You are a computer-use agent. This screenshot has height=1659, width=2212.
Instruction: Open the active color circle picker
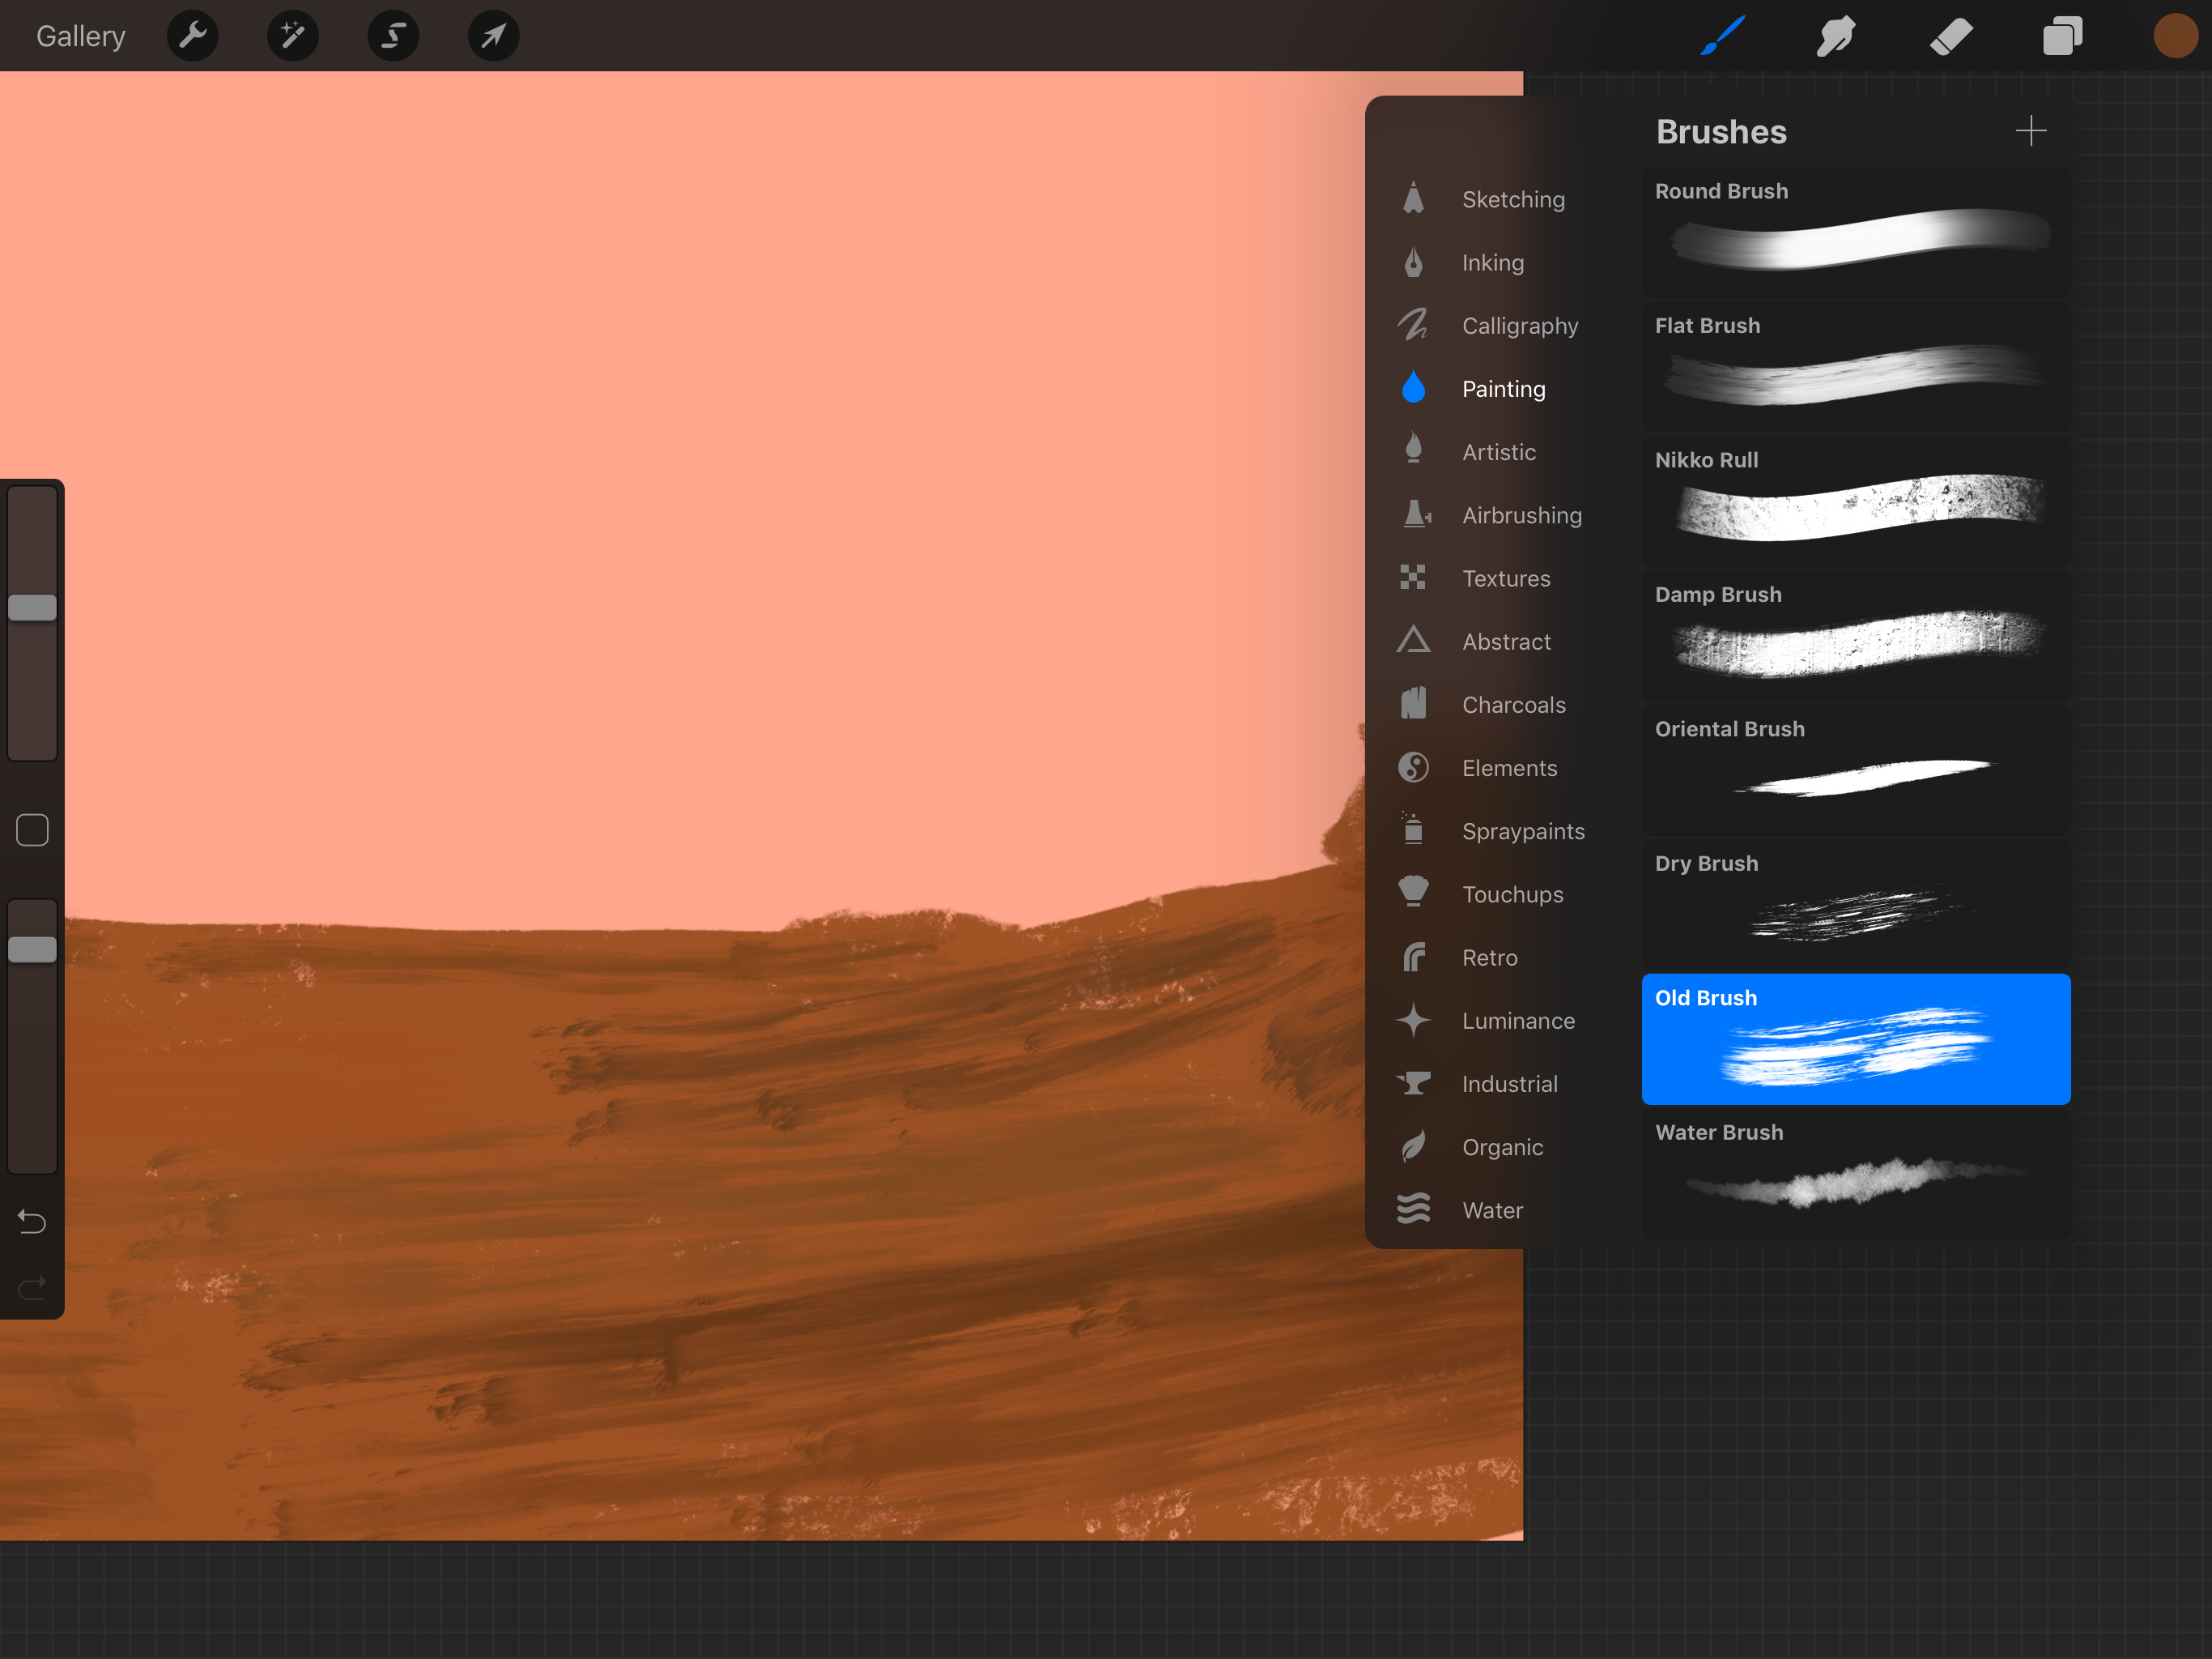(2175, 36)
